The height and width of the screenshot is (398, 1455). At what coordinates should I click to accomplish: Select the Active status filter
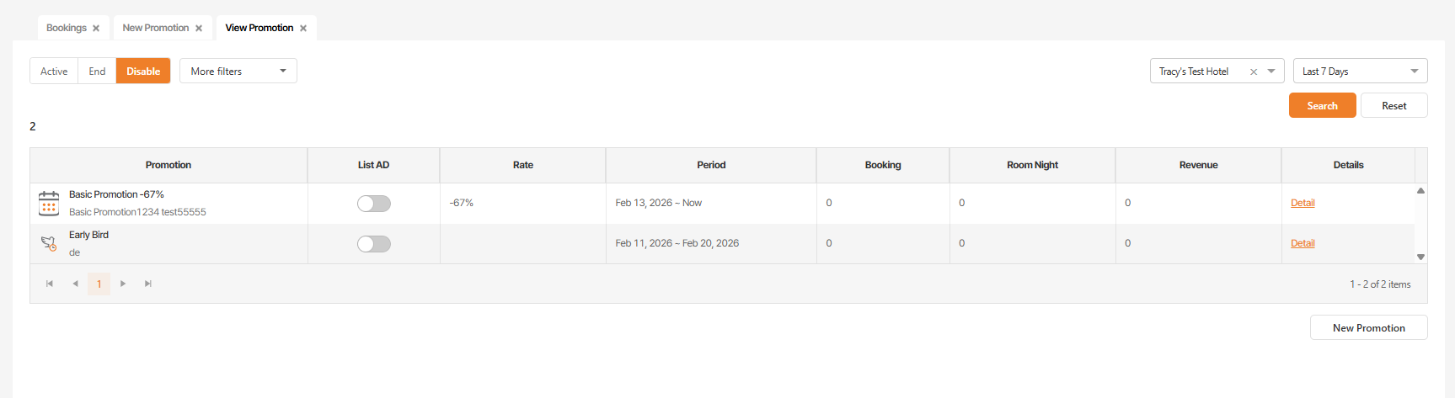pos(54,72)
